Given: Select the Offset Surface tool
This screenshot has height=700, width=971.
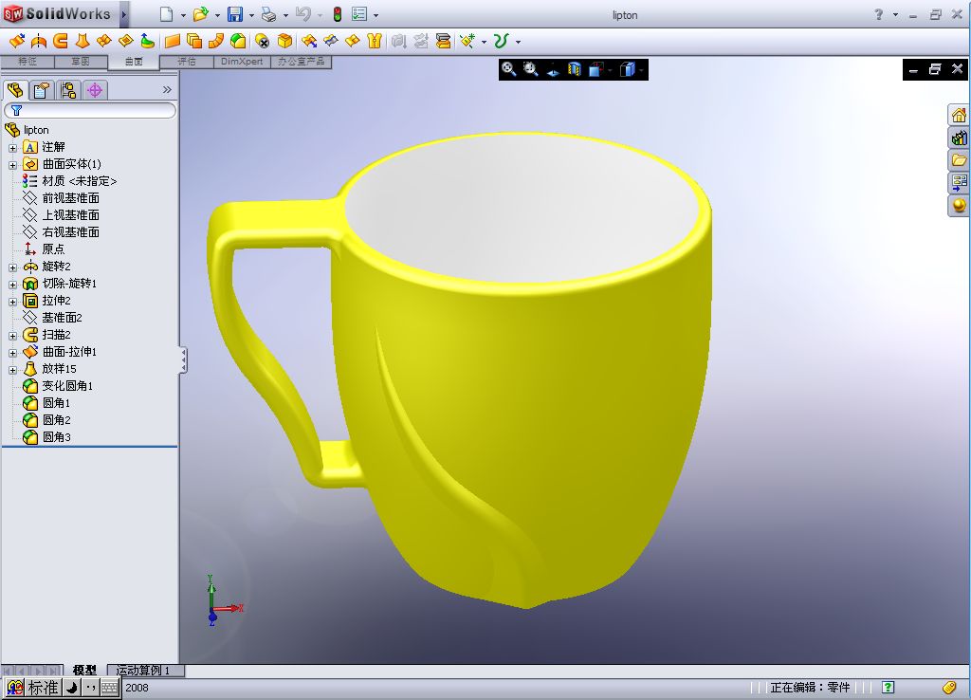Looking at the screenshot, I should click(x=193, y=42).
